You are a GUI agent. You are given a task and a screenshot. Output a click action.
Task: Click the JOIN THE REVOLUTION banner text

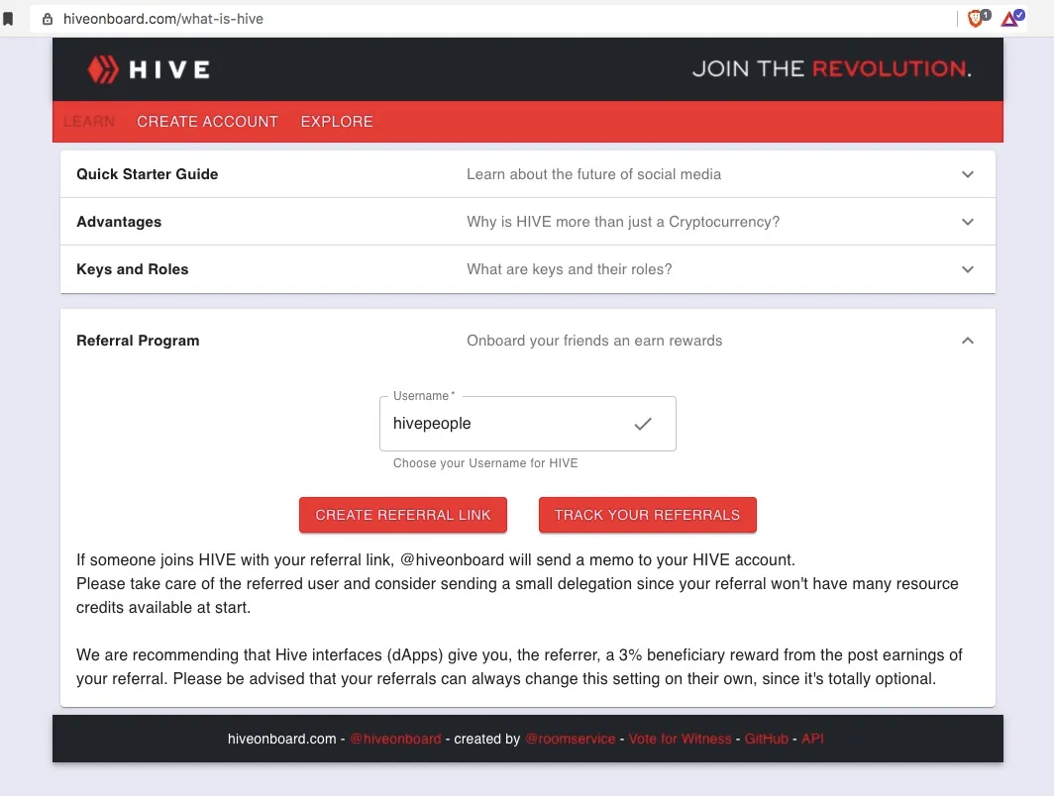[x=831, y=68]
